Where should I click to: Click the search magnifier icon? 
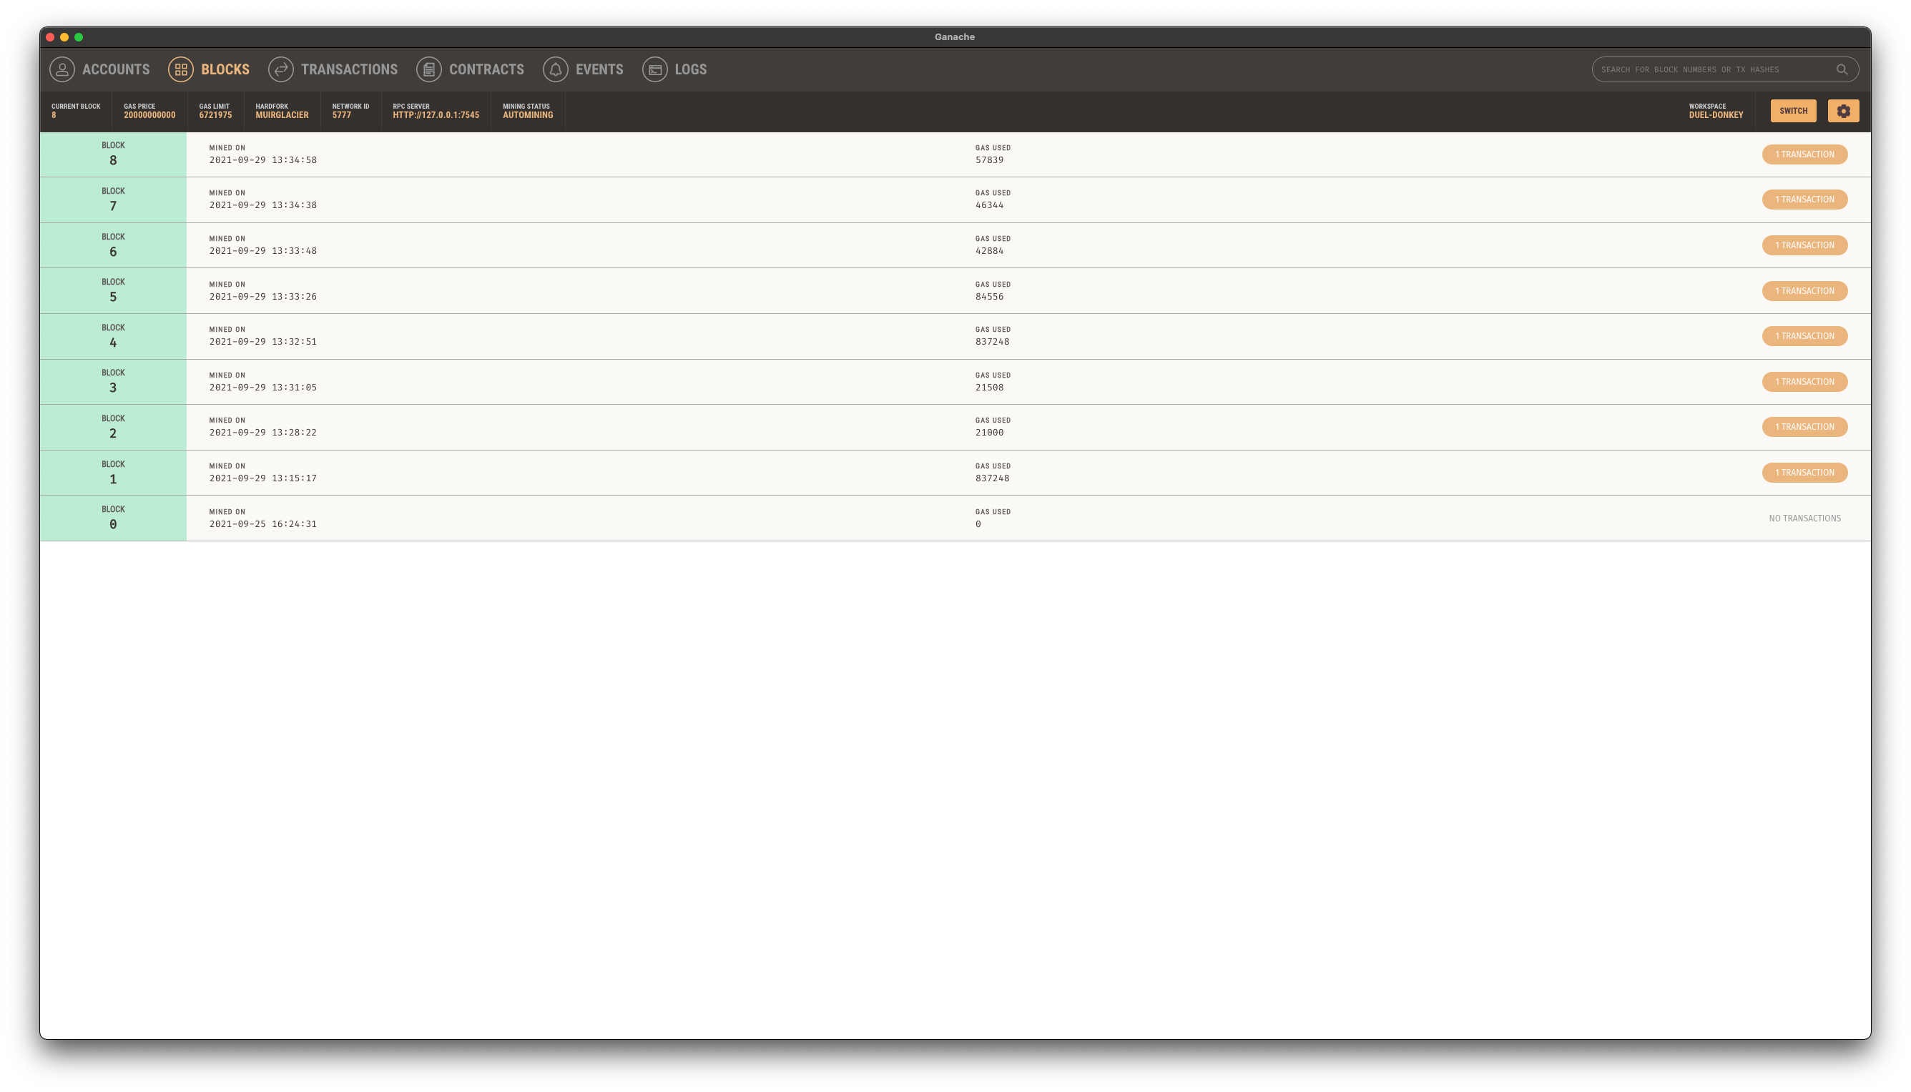pos(1841,70)
